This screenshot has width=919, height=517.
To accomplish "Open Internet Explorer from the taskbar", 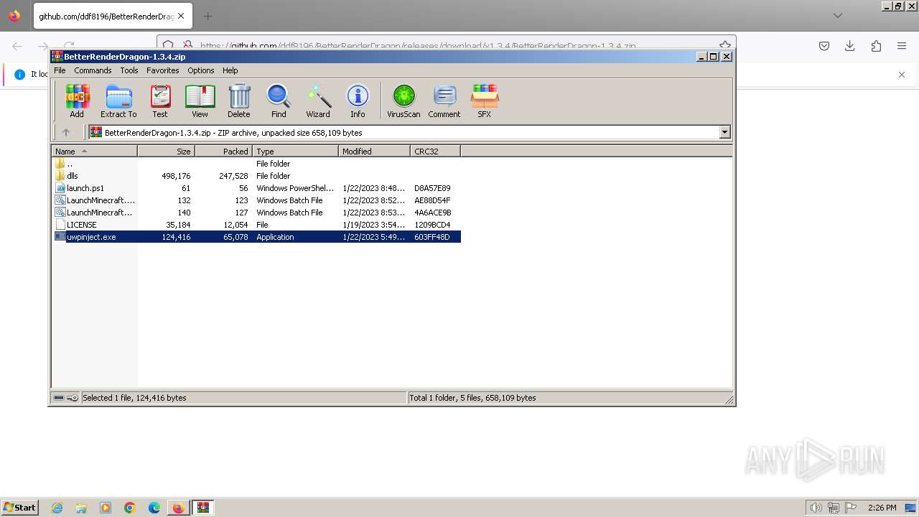I will click(57, 508).
